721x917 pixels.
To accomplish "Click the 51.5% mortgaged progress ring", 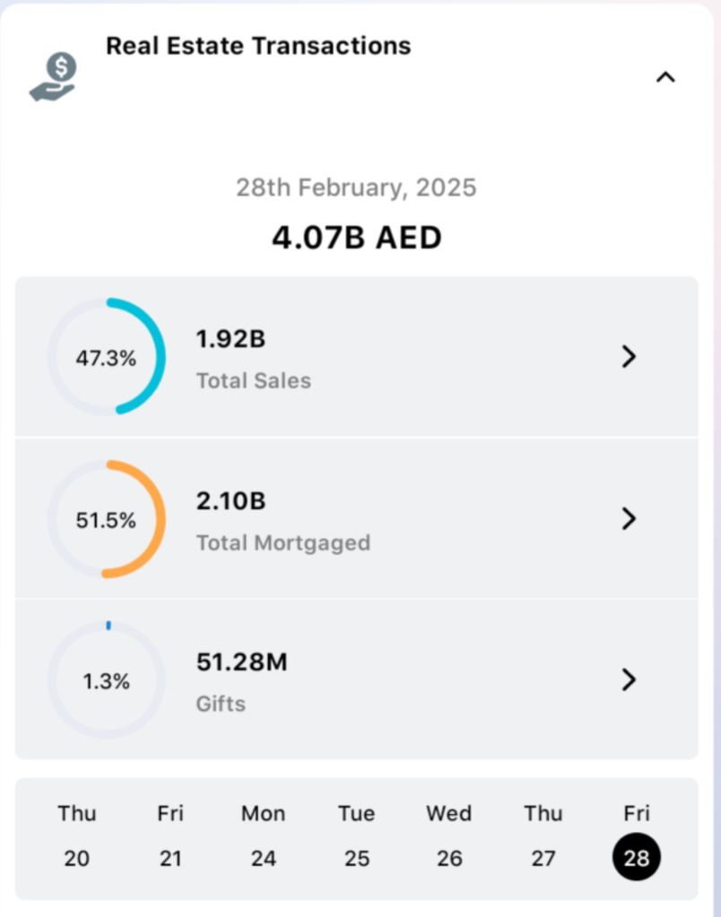I will (x=106, y=519).
